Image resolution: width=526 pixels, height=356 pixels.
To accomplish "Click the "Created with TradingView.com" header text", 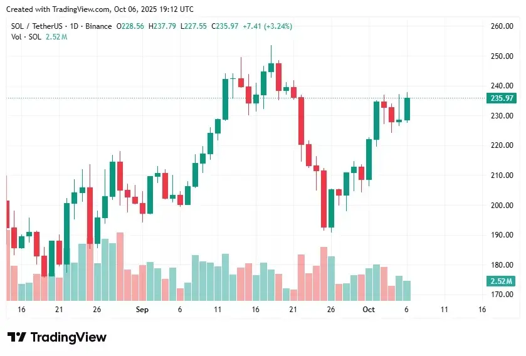I will coord(102,9).
